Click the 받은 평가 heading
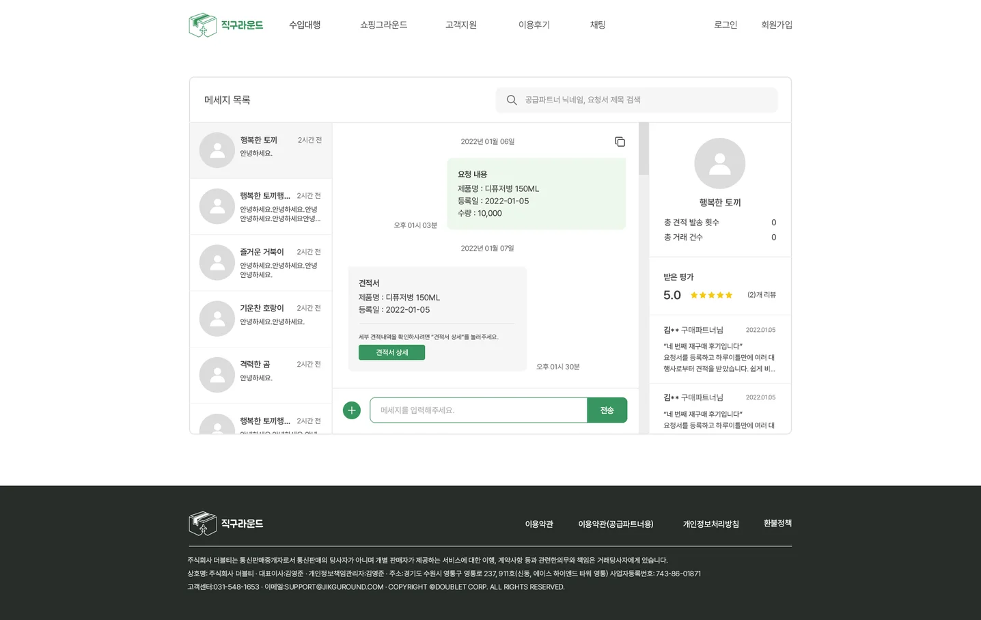The width and height of the screenshot is (981, 620). (x=678, y=277)
